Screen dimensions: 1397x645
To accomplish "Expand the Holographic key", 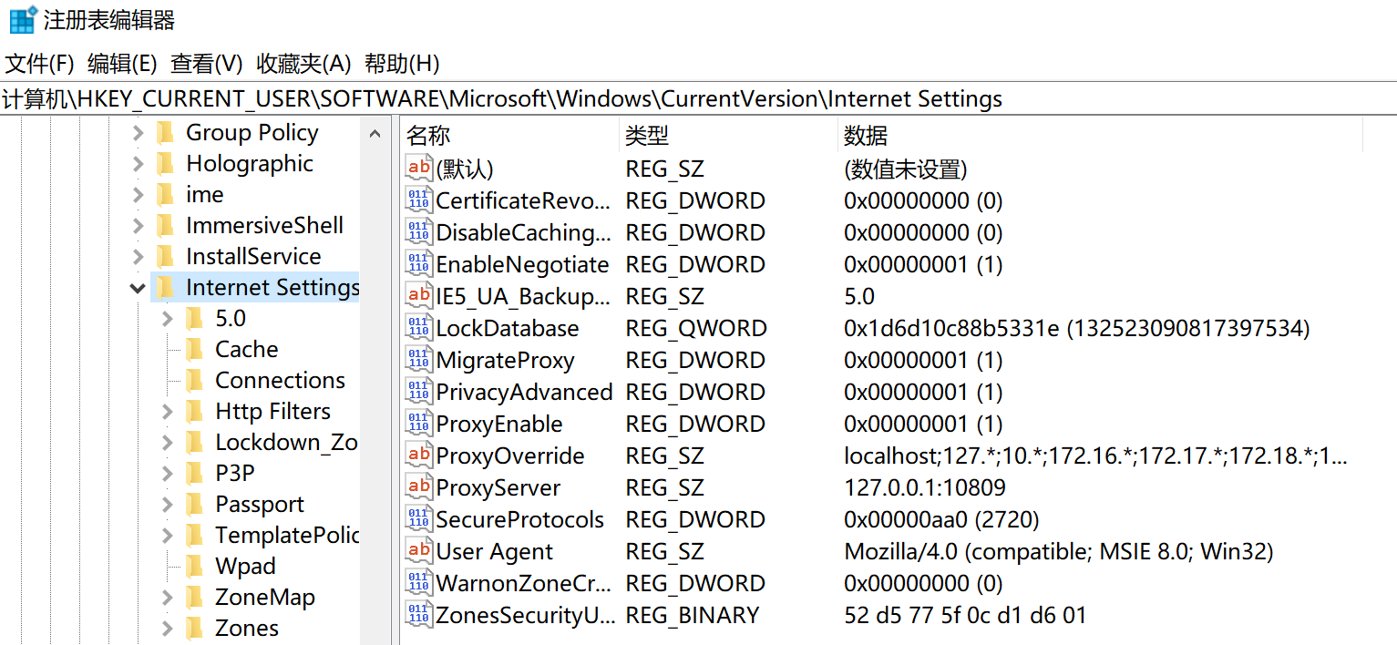I will [138, 164].
